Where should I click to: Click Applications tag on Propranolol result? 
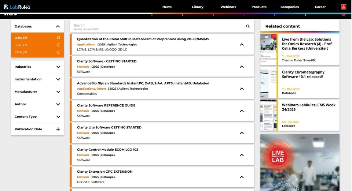86,45
